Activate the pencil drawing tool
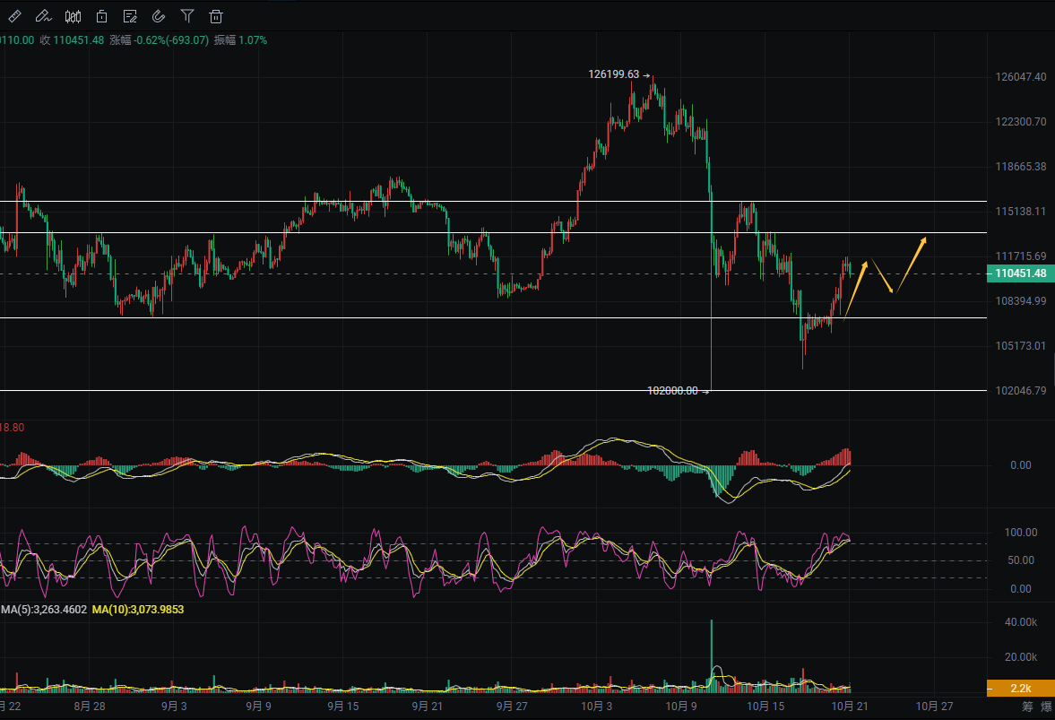The height and width of the screenshot is (720, 1055). [43, 16]
